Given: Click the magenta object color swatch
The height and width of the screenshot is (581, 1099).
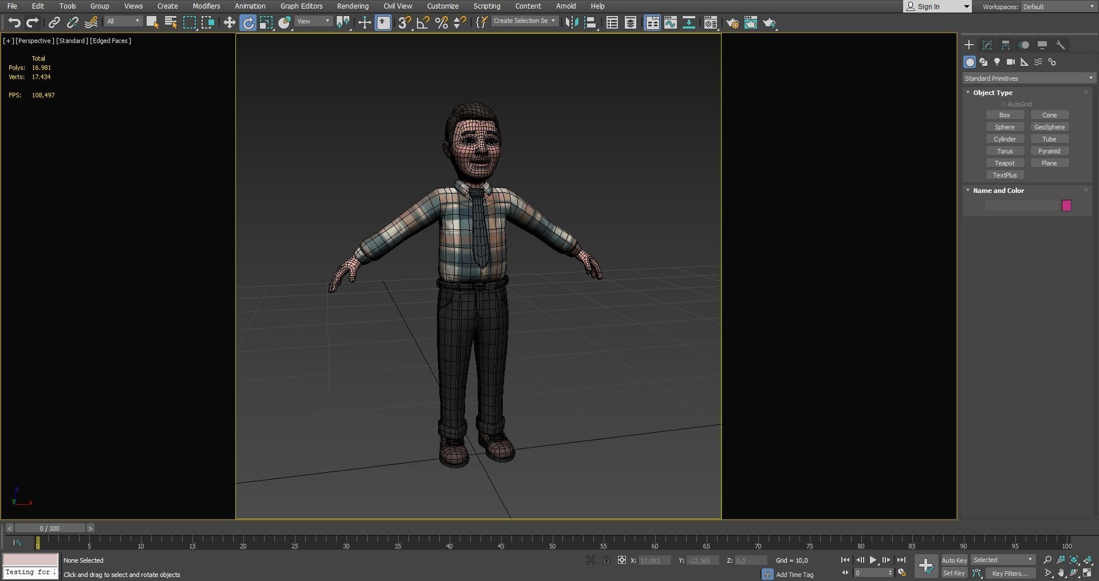Looking at the screenshot, I should [x=1066, y=205].
